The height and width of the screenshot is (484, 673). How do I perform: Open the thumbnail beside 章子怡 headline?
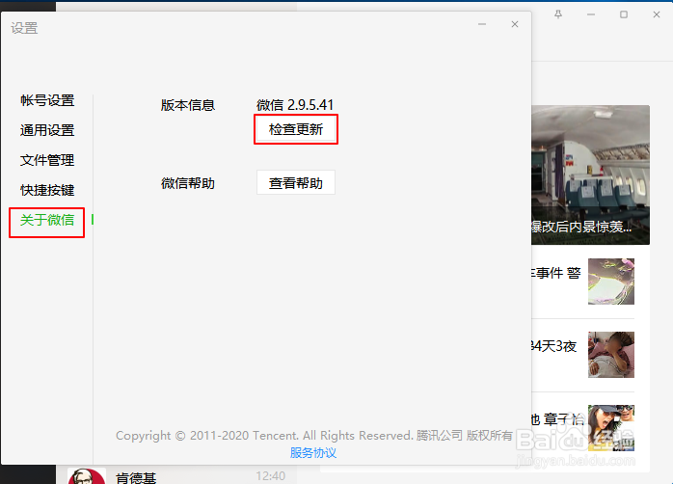click(610, 428)
